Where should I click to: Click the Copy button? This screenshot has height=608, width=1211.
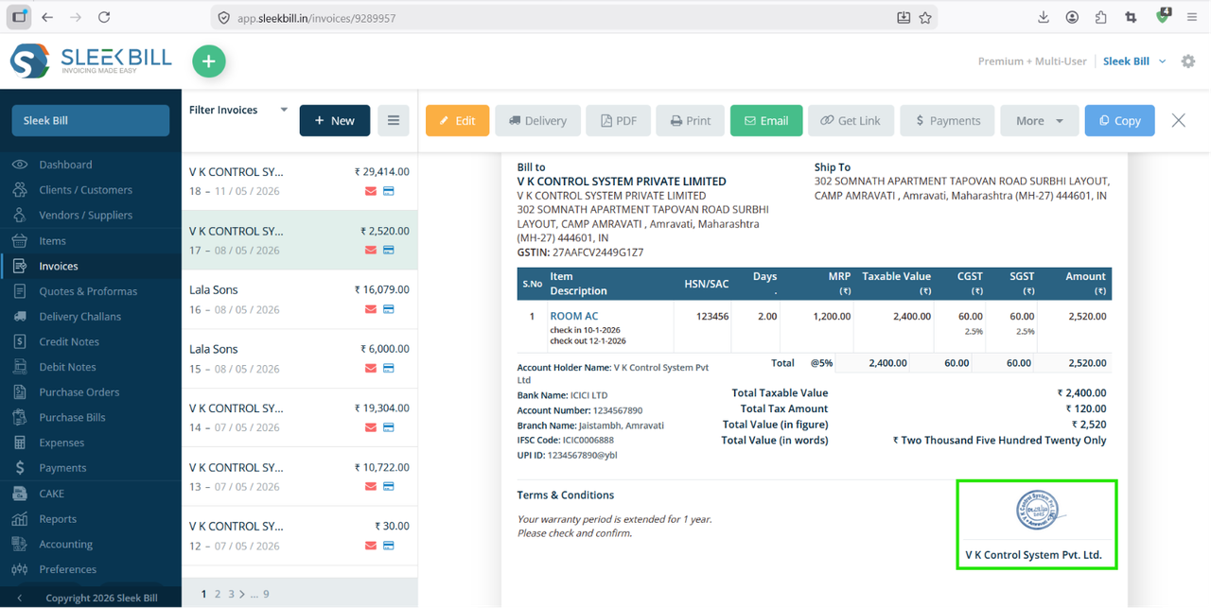point(1120,121)
